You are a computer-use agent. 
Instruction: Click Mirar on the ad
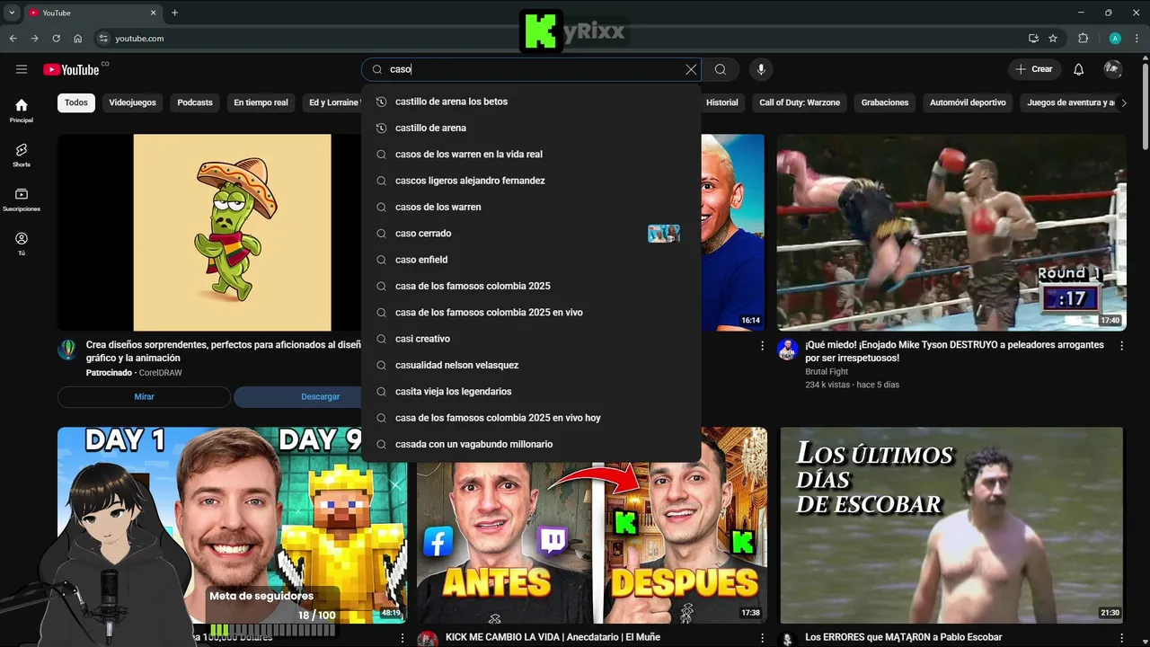[x=144, y=396]
